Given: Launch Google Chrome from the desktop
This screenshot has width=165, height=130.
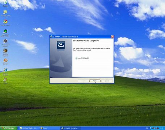Looking at the screenshot, I should (5, 23).
